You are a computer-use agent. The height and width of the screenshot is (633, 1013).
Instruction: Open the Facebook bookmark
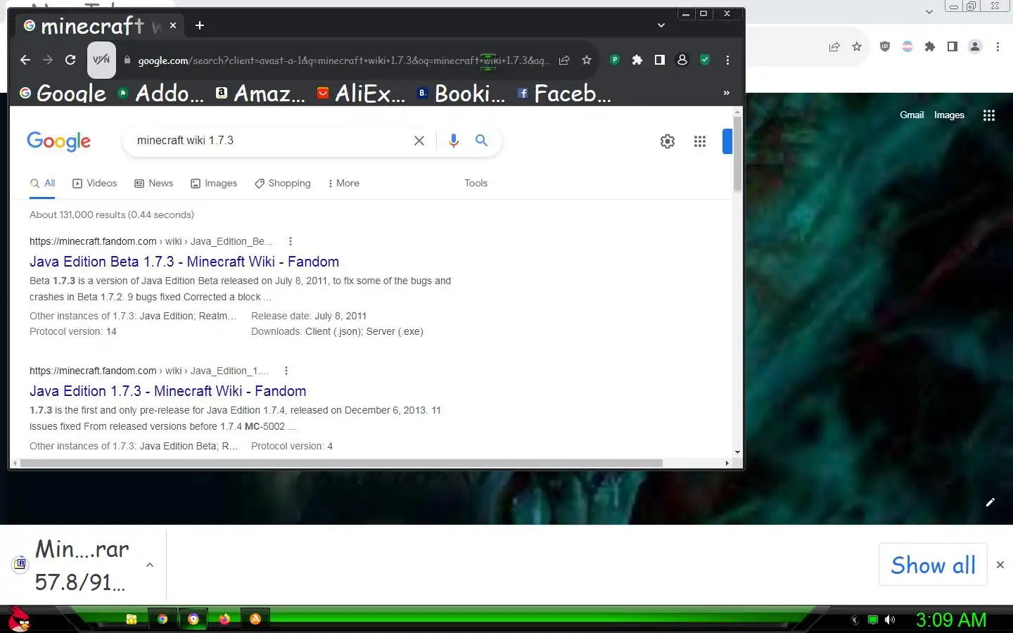pyautogui.click(x=564, y=93)
